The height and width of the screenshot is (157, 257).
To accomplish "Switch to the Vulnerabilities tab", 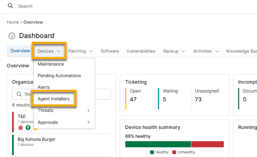I will pyautogui.click(x=141, y=51).
